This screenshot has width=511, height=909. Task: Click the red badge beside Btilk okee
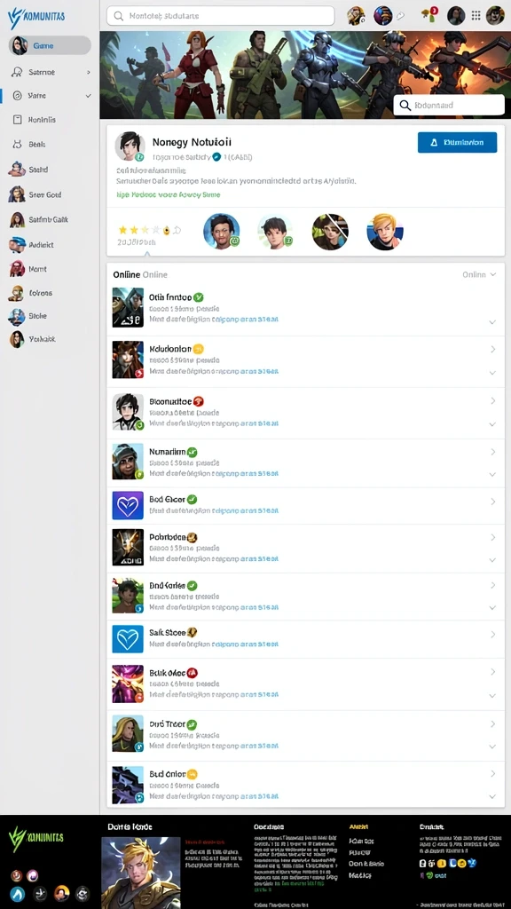pyautogui.click(x=193, y=673)
